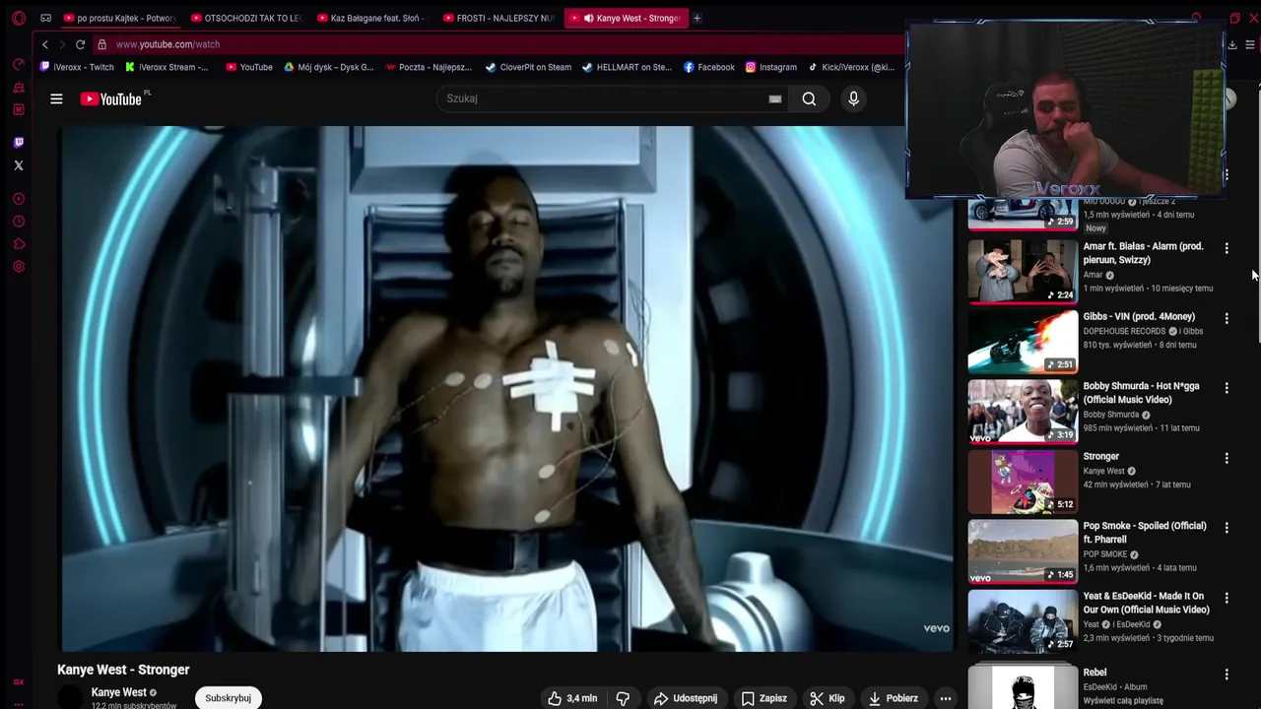
Task: Open 'iVeroxx Stream' Kick bookmark
Action: tap(166, 67)
